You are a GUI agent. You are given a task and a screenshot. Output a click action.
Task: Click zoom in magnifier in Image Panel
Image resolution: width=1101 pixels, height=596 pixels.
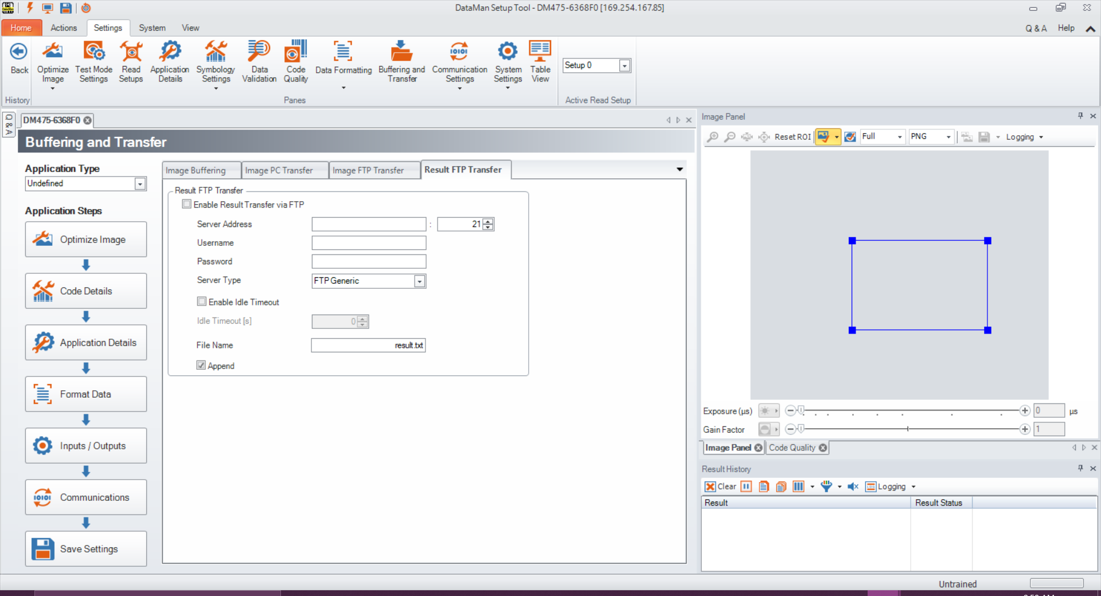click(x=712, y=137)
